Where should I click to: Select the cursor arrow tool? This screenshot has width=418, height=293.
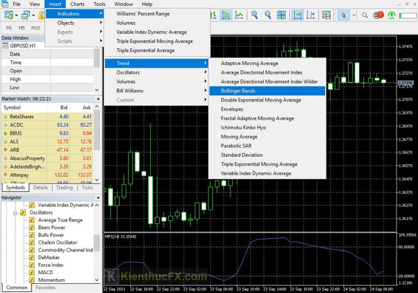click(x=344, y=16)
